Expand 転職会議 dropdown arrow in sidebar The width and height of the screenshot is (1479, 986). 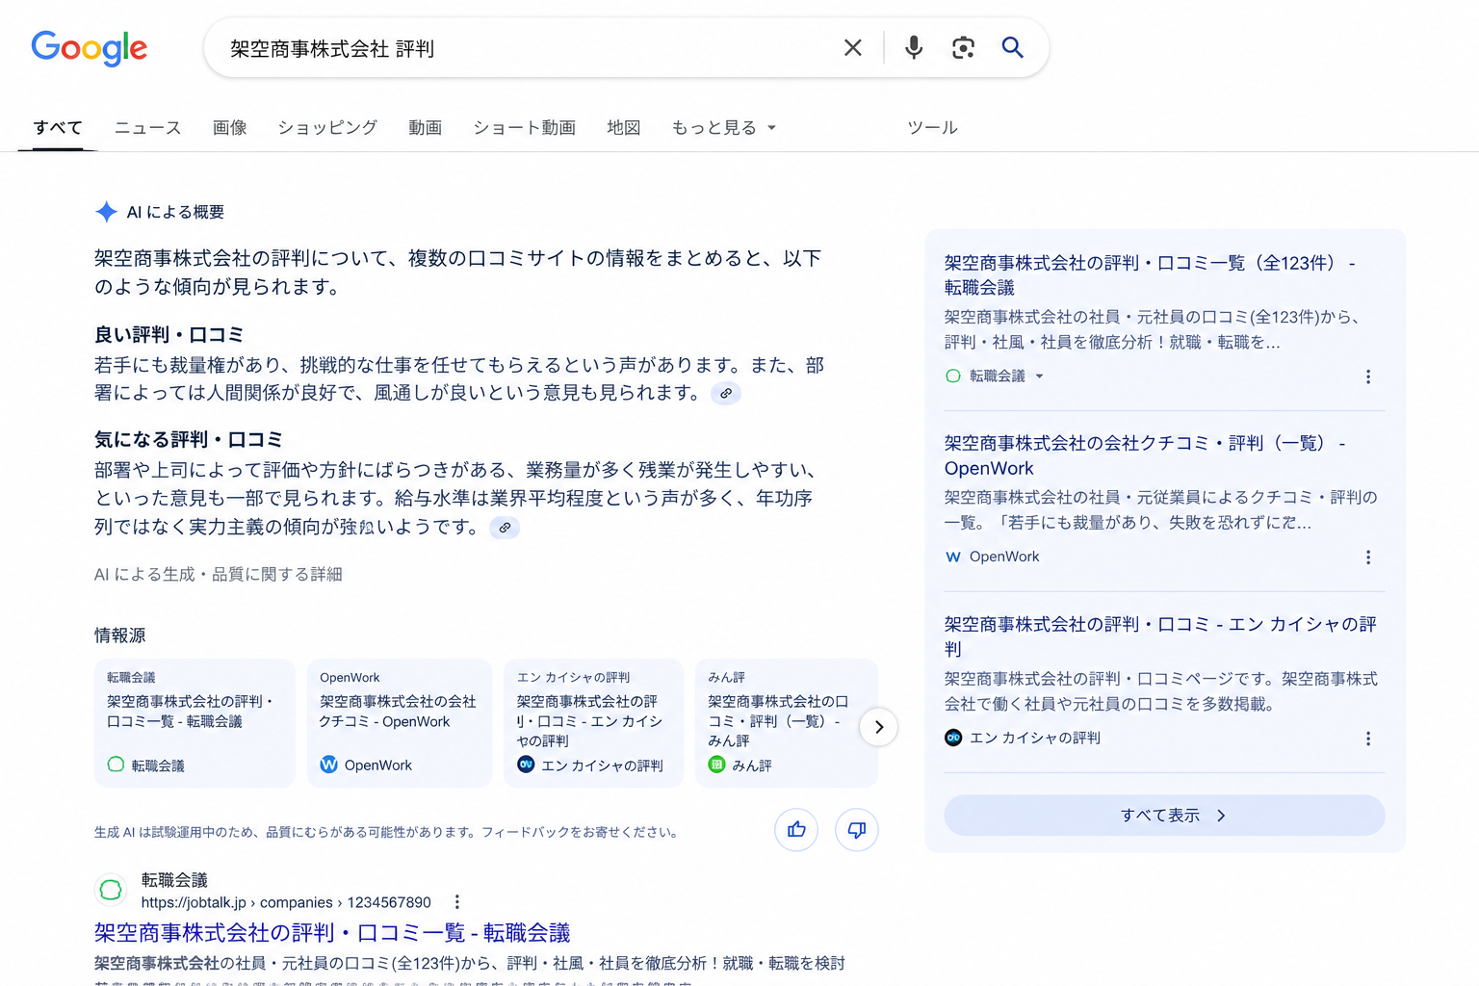[1039, 376]
